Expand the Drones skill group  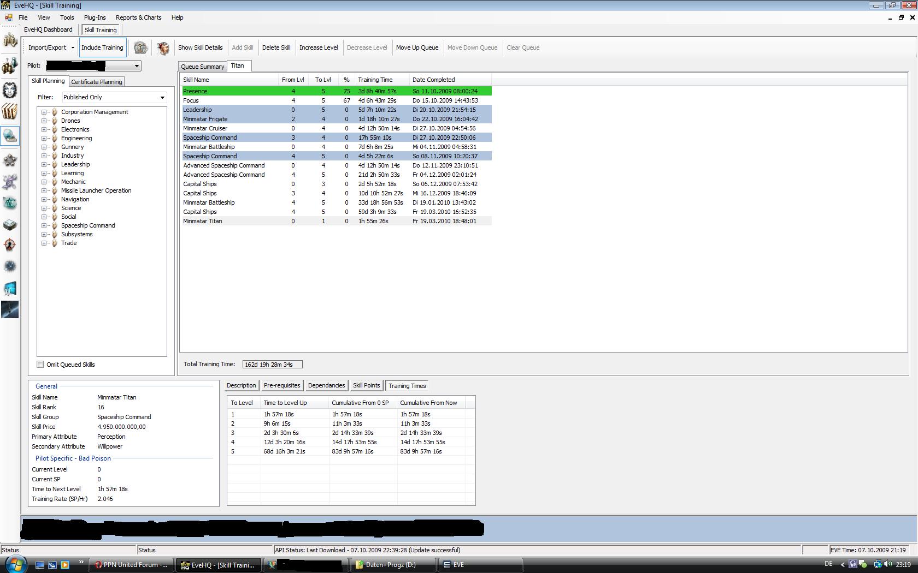(44, 121)
